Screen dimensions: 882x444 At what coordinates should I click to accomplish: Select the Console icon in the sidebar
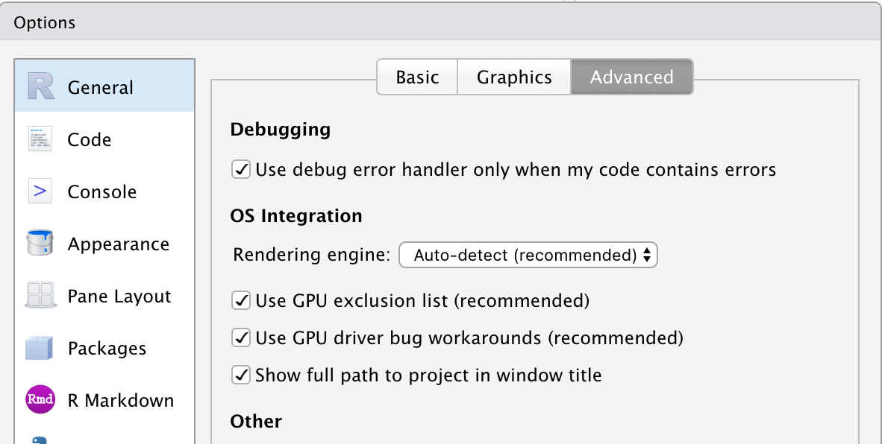[x=40, y=191]
